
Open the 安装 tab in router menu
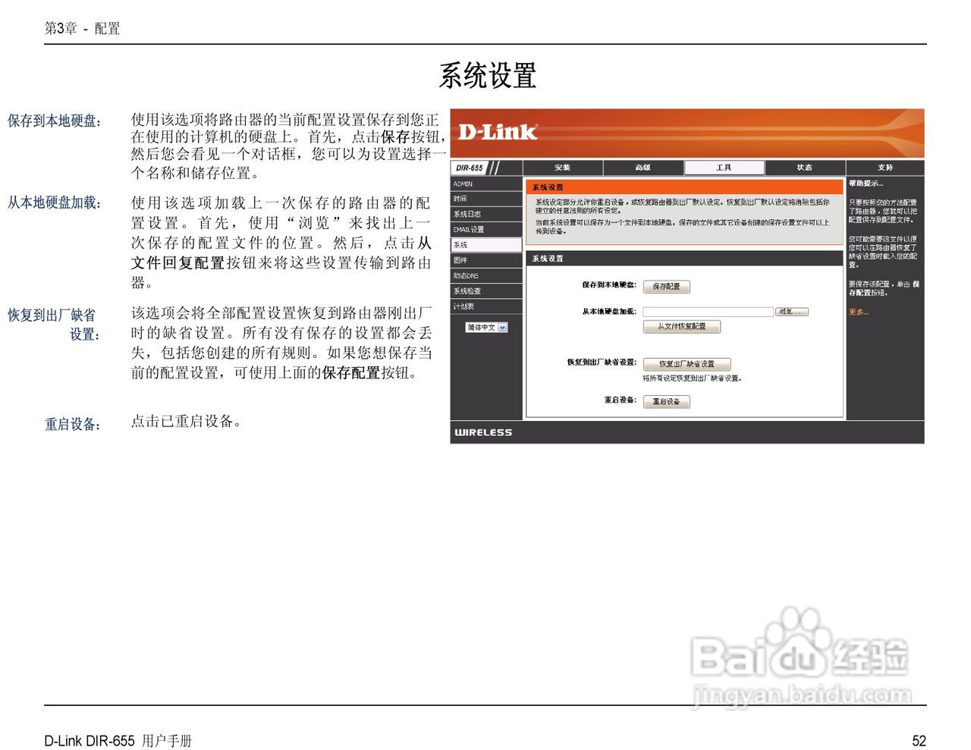(x=562, y=168)
